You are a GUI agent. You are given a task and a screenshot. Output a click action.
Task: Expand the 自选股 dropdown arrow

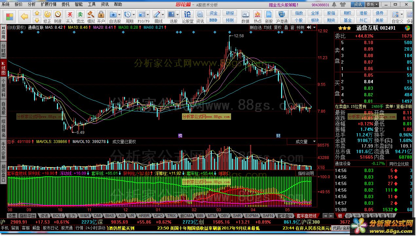[x=119, y=14]
